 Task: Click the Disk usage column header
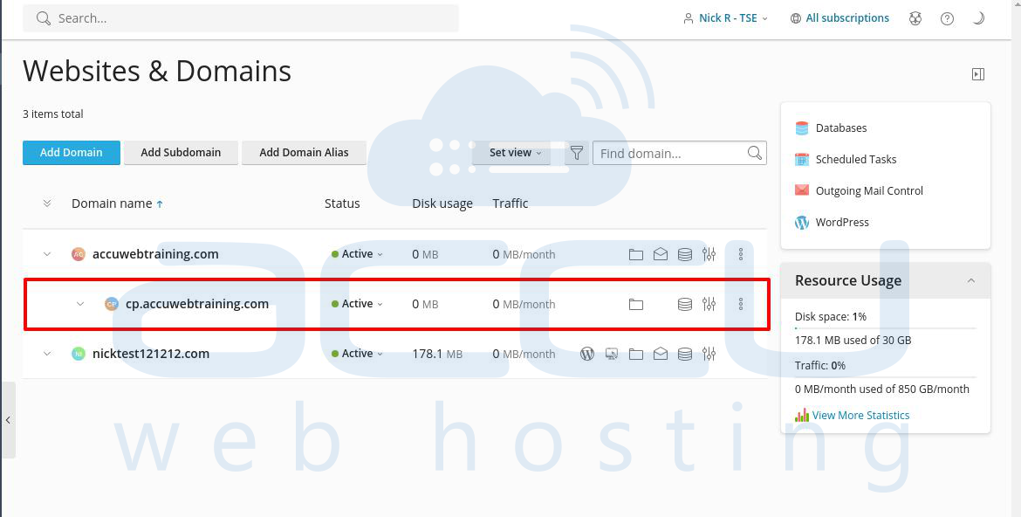pyautogui.click(x=442, y=204)
